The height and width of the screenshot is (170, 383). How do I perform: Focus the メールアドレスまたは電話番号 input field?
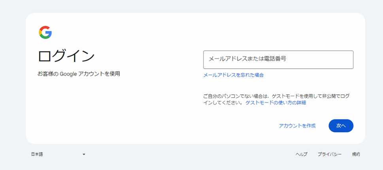tap(278, 60)
